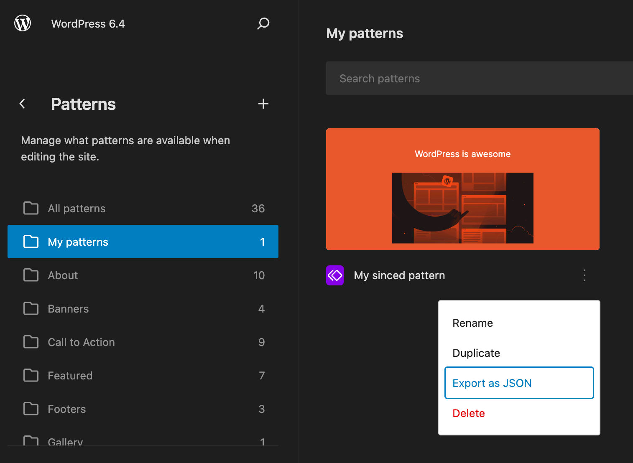Choose Rename from the context menu
The height and width of the screenshot is (463, 633).
(x=472, y=323)
